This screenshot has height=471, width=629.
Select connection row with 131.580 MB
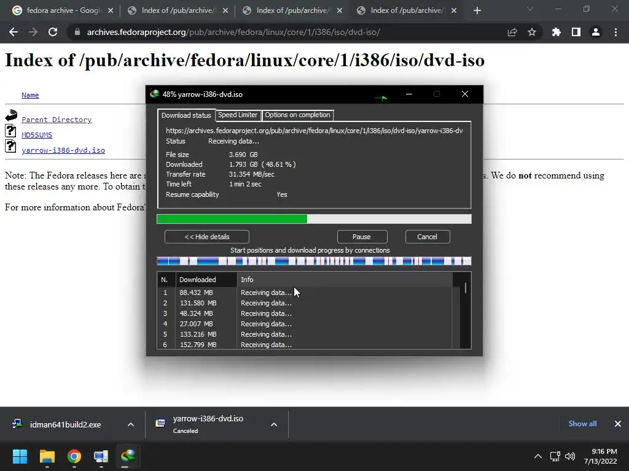click(305, 303)
